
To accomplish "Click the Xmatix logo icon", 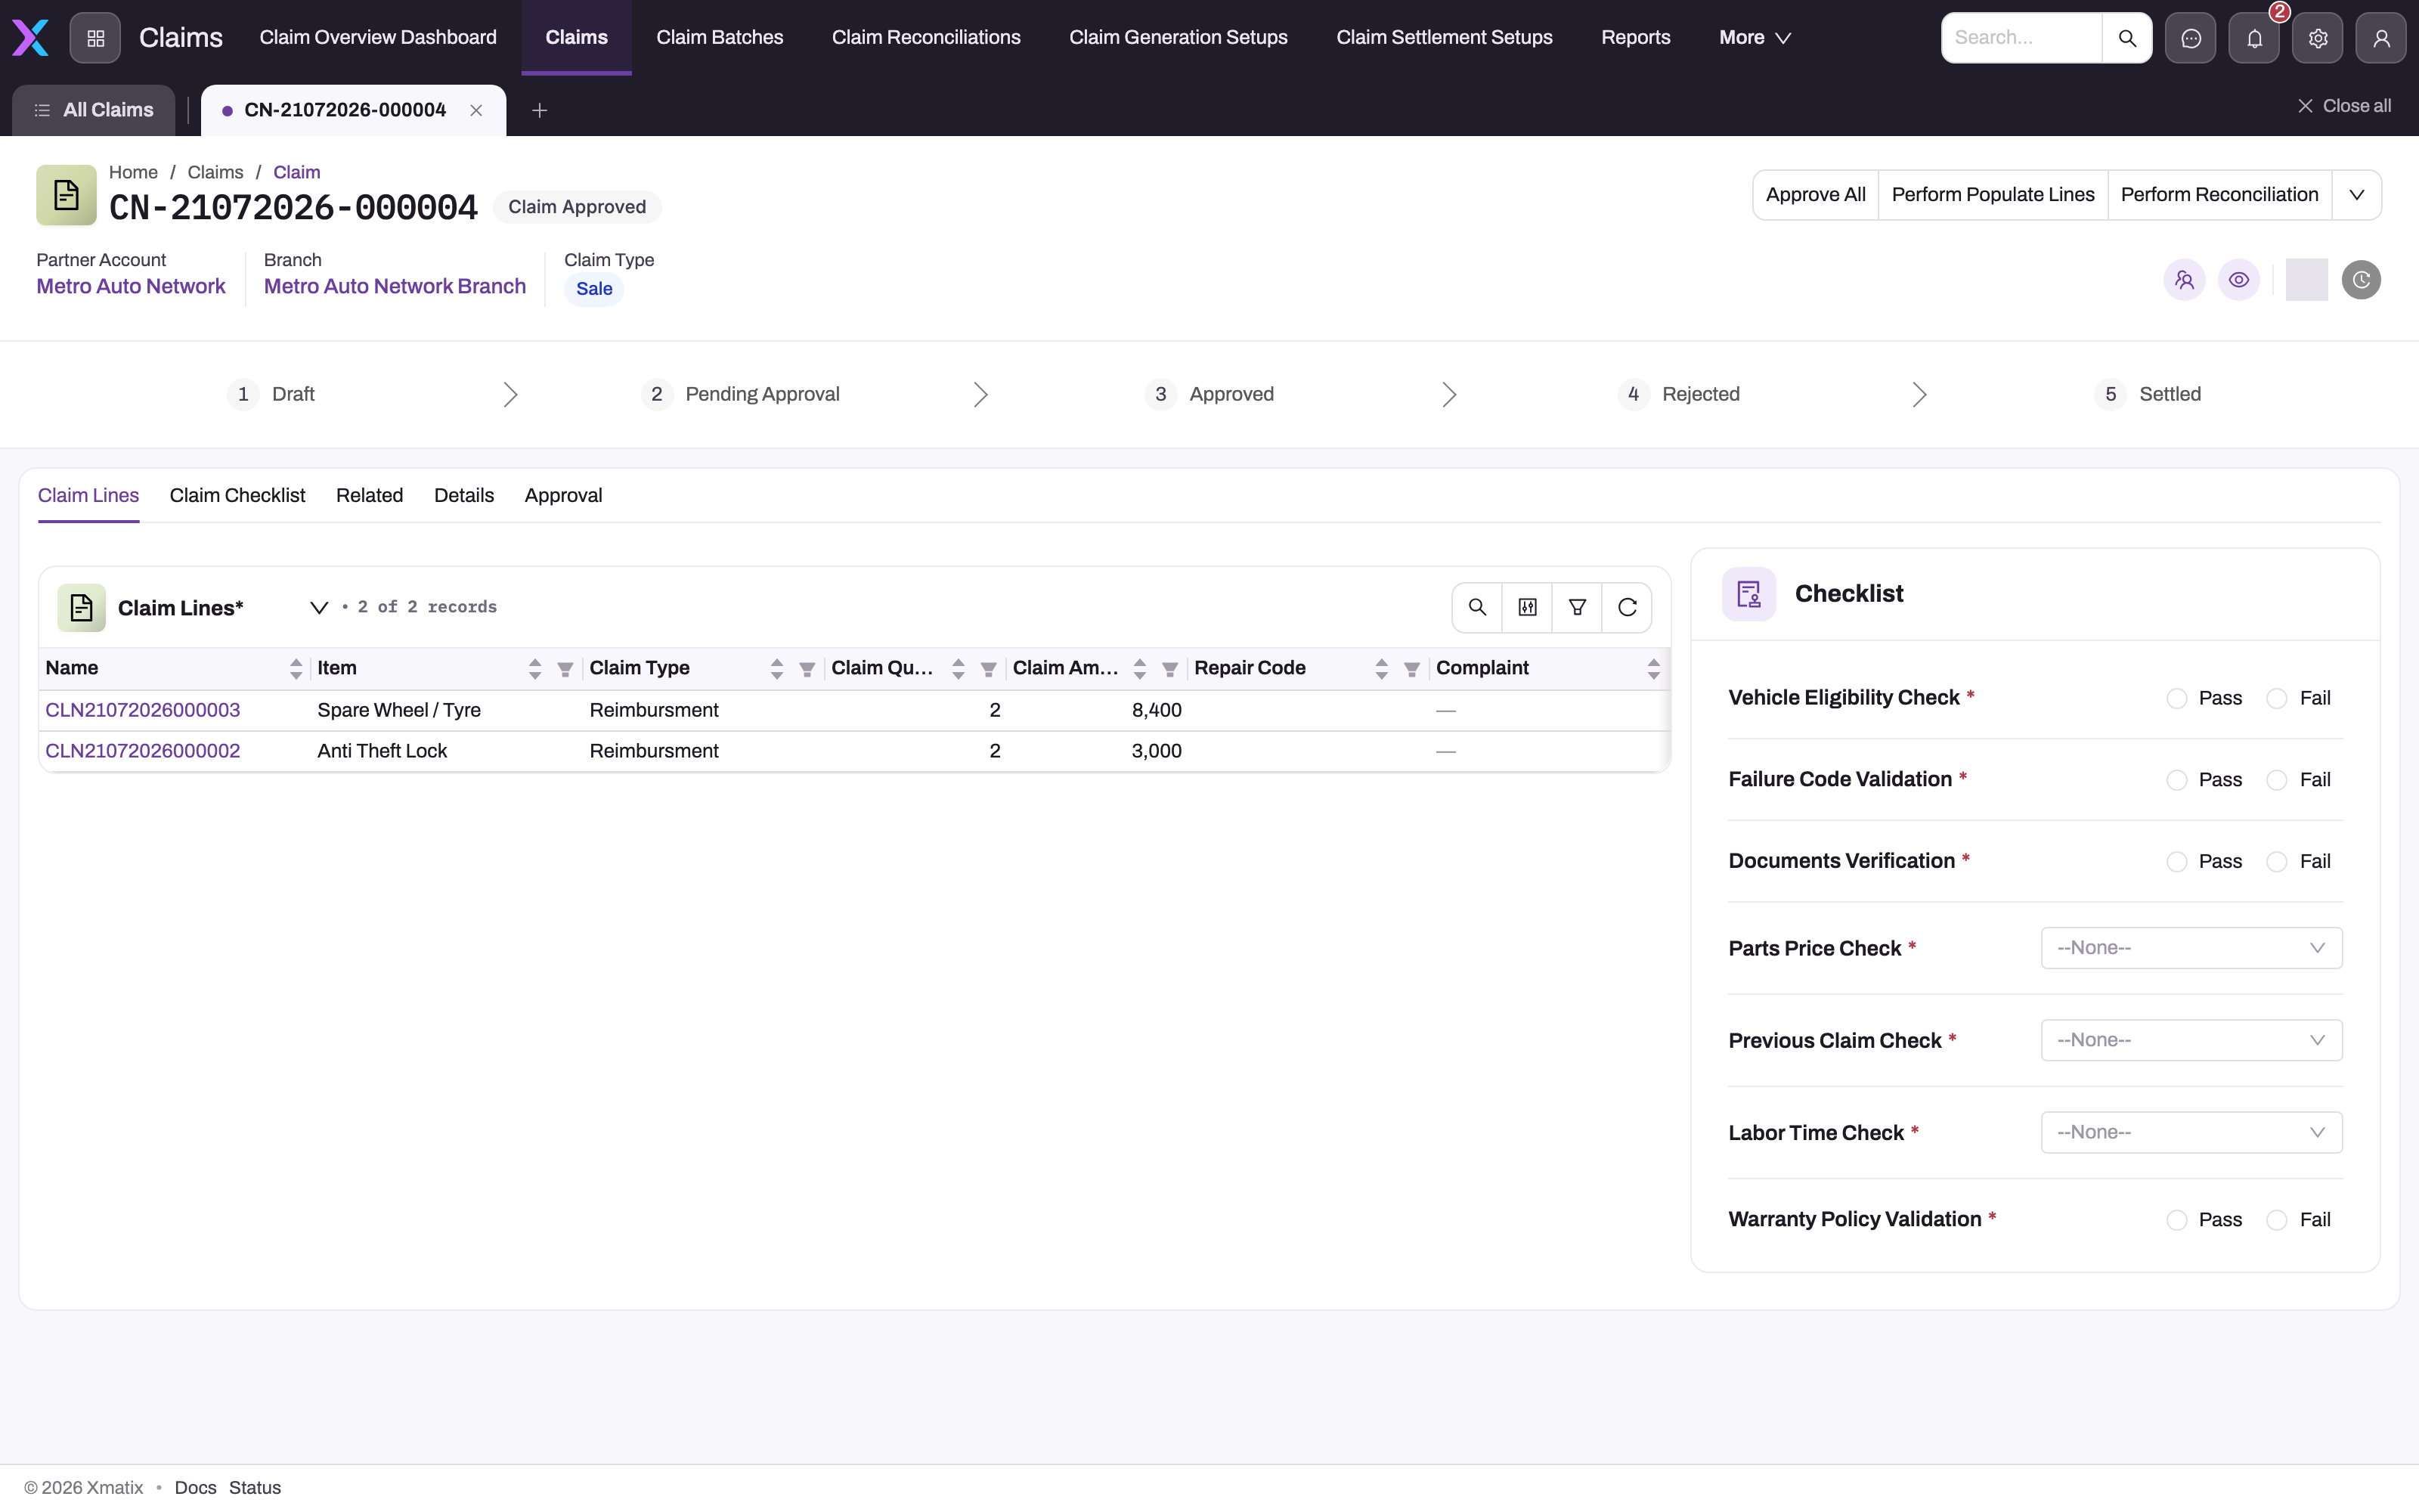I will click(x=30, y=38).
